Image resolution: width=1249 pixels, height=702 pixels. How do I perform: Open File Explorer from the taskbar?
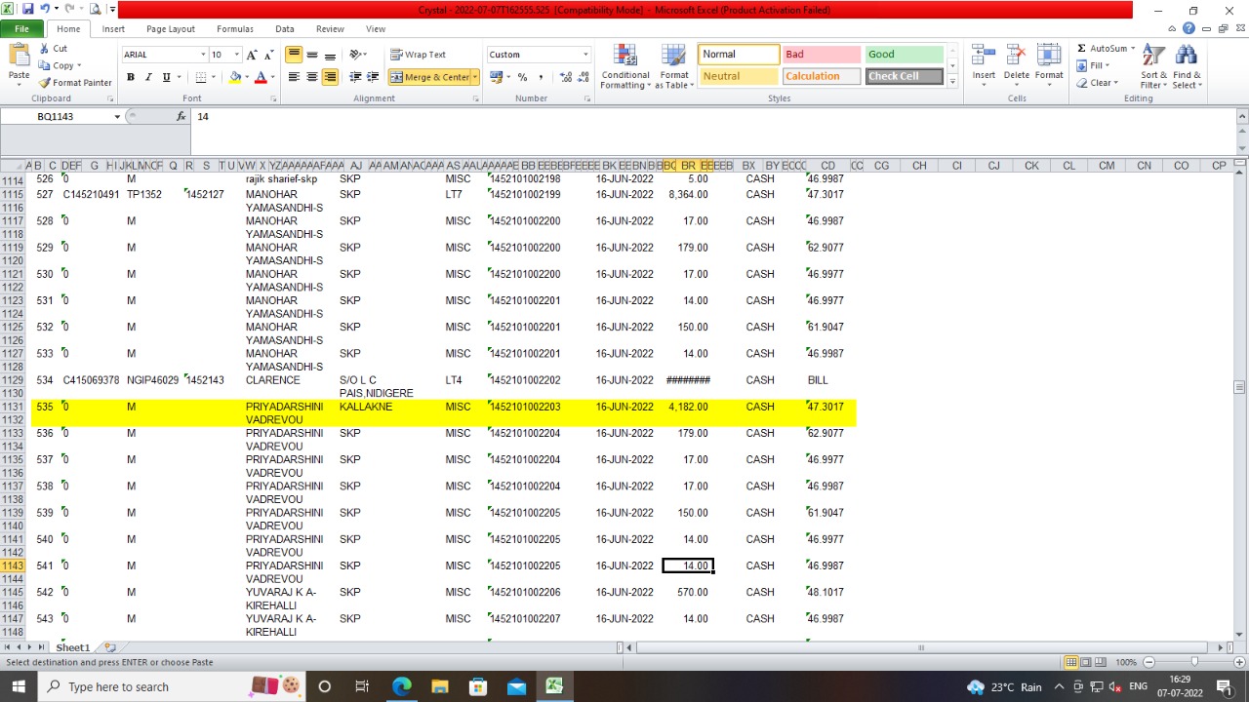pos(439,686)
